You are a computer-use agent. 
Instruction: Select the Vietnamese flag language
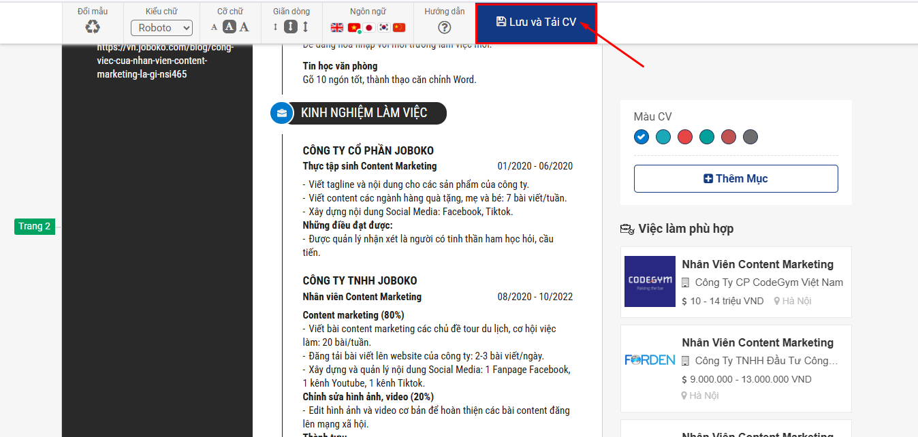coord(353,28)
